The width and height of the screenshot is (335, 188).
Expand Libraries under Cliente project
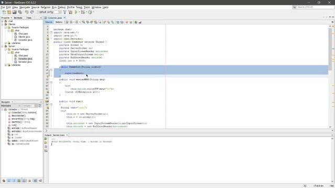tap(6, 43)
